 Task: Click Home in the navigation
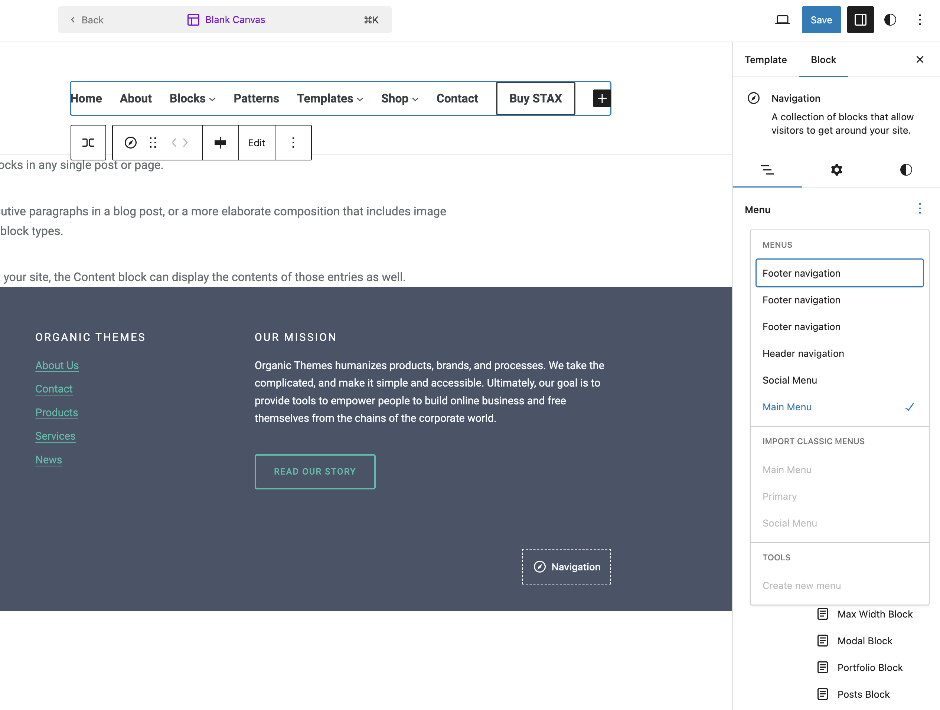(x=86, y=98)
